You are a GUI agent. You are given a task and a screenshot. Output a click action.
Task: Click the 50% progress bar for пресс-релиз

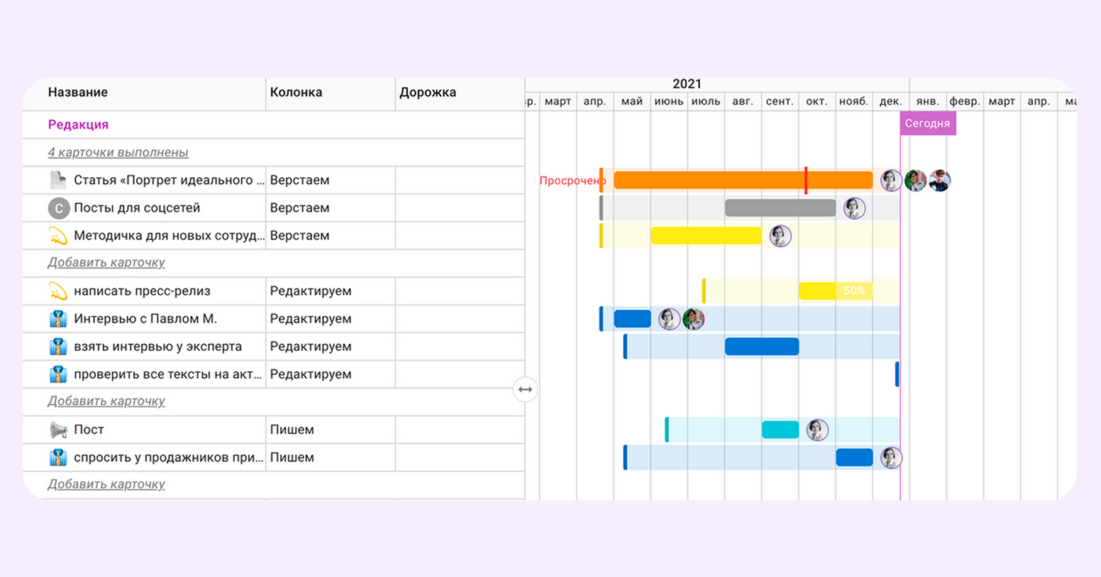click(835, 291)
